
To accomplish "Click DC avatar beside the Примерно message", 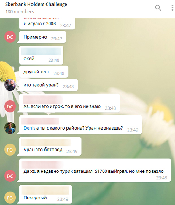I will click(x=10, y=37).
